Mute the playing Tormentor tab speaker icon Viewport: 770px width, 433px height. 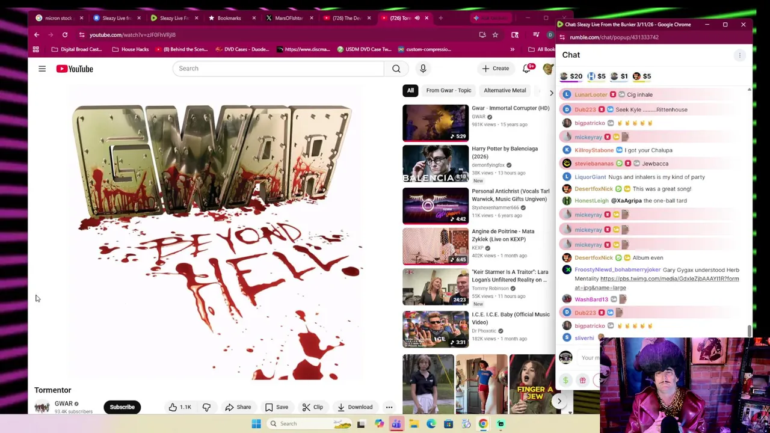(417, 18)
